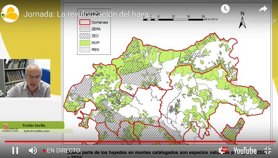
Task: Click the Comarcas legend red box
Action: tap(85, 22)
